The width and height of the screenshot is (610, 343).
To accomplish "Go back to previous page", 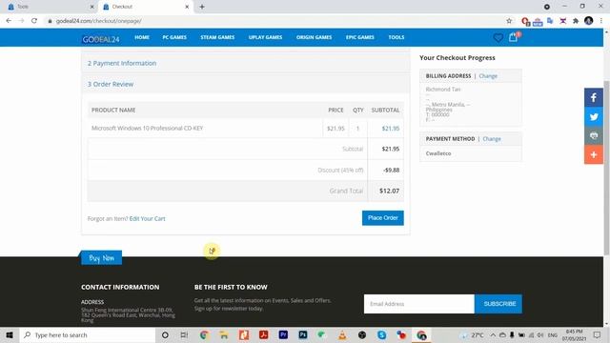I will 9,21.
